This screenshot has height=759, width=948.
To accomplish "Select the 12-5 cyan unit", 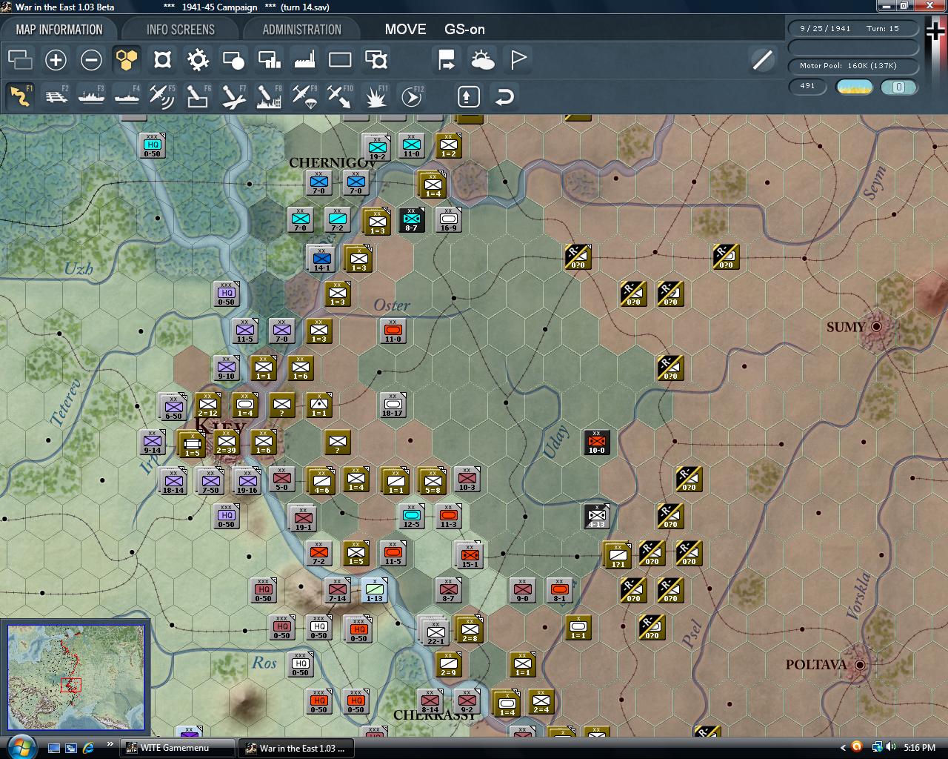I will (x=411, y=517).
